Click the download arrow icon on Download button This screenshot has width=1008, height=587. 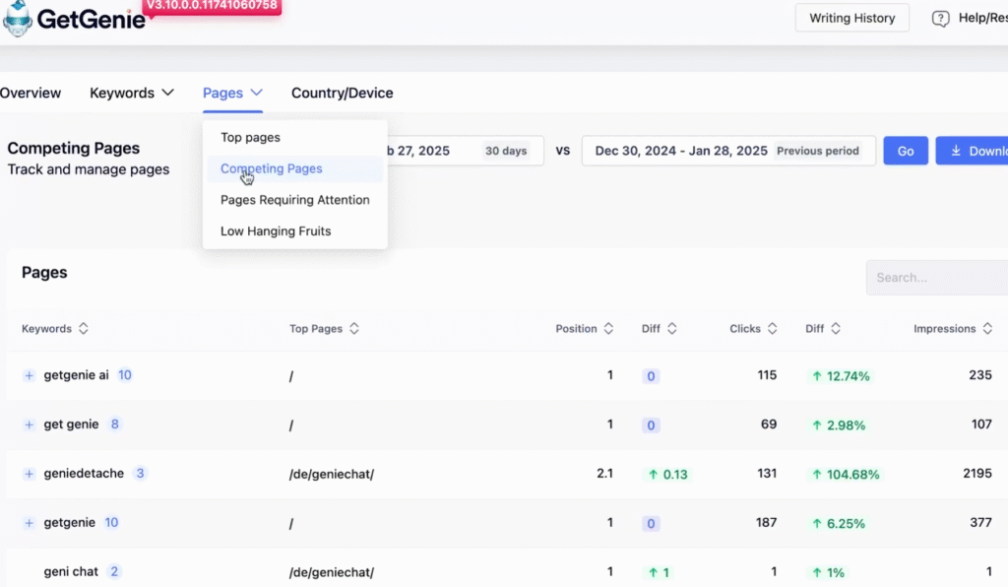pos(956,151)
